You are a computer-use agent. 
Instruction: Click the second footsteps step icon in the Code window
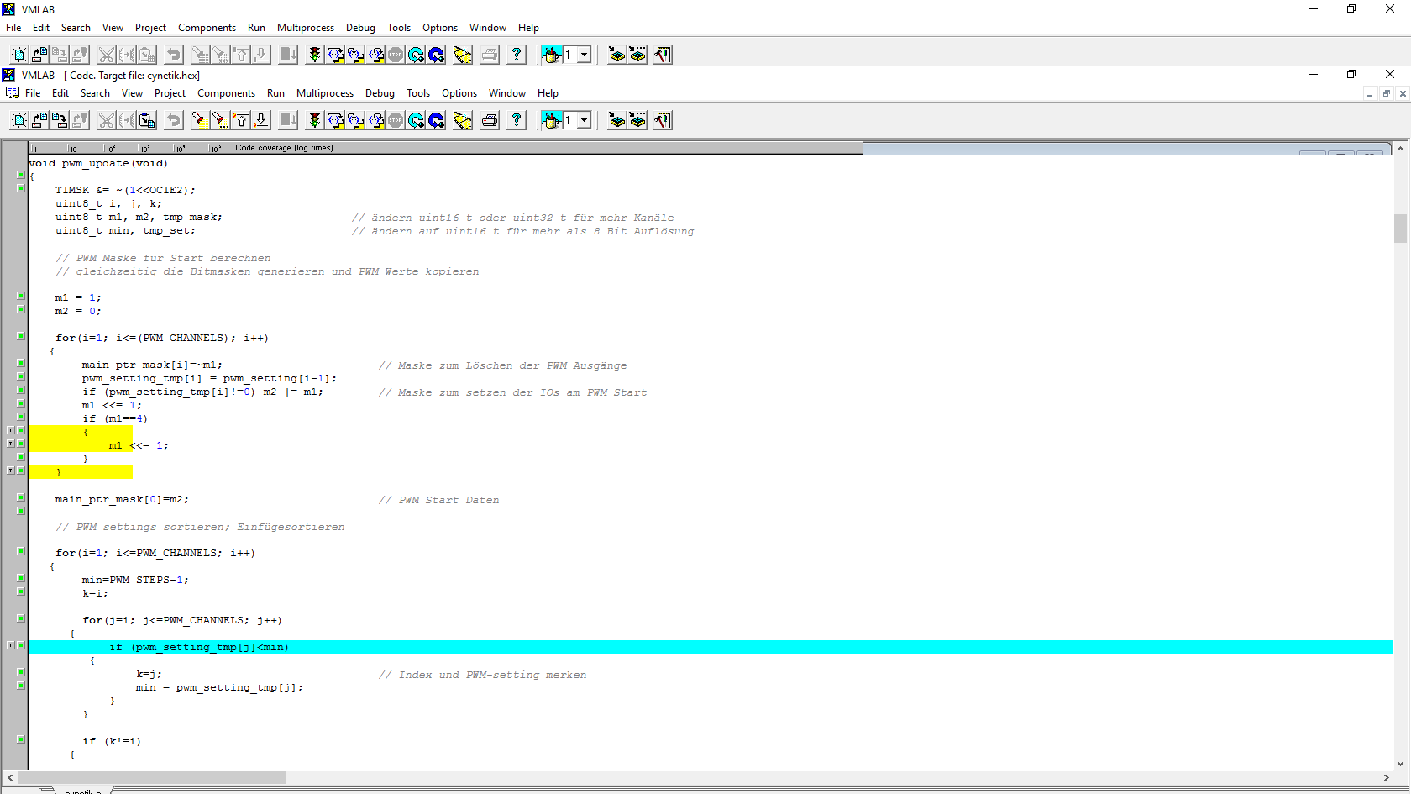355,120
